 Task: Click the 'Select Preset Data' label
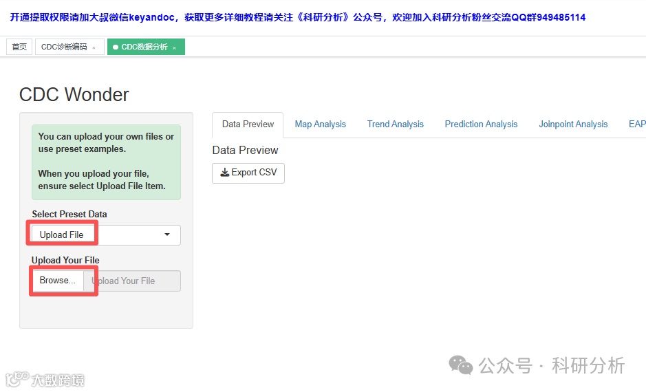point(69,214)
